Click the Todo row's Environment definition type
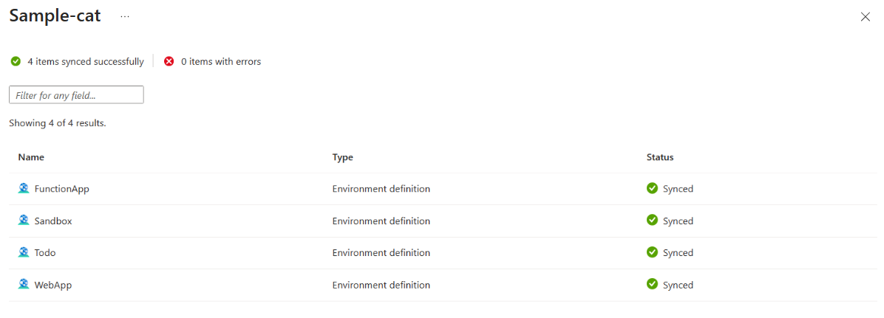 pos(381,252)
